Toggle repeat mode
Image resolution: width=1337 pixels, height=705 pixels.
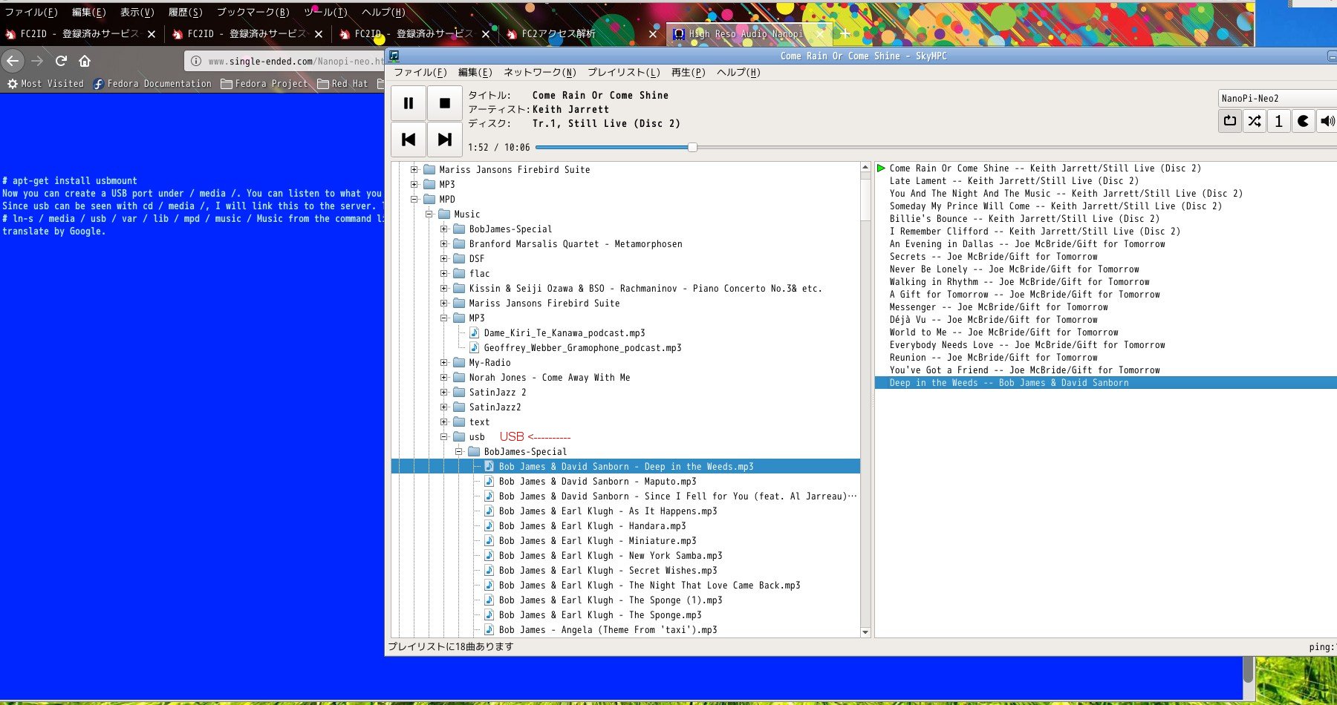click(x=1230, y=121)
